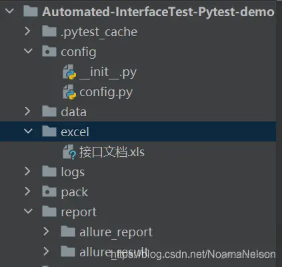Click the .pytest_cache folder icon
The width and height of the screenshot is (282, 267).
(x=49, y=31)
